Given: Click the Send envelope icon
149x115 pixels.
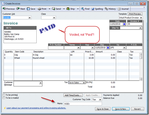Looking at the screenshot, I should click(54, 9).
